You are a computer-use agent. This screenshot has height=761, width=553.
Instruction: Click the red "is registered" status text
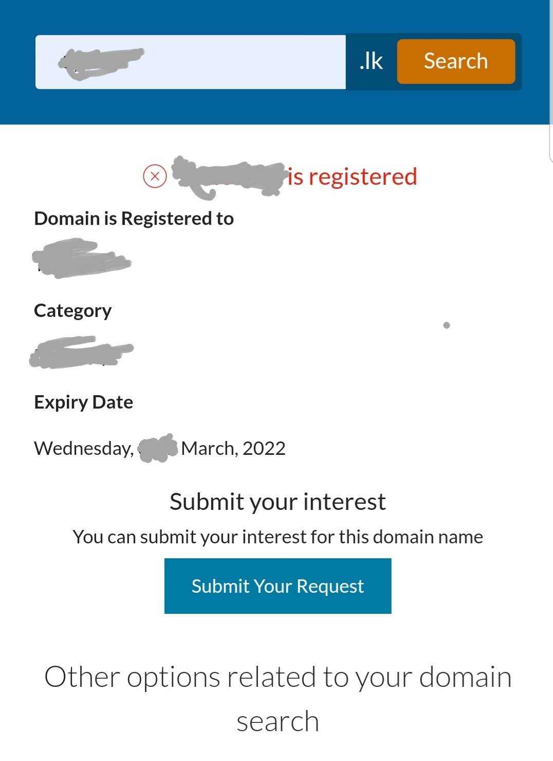352,176
